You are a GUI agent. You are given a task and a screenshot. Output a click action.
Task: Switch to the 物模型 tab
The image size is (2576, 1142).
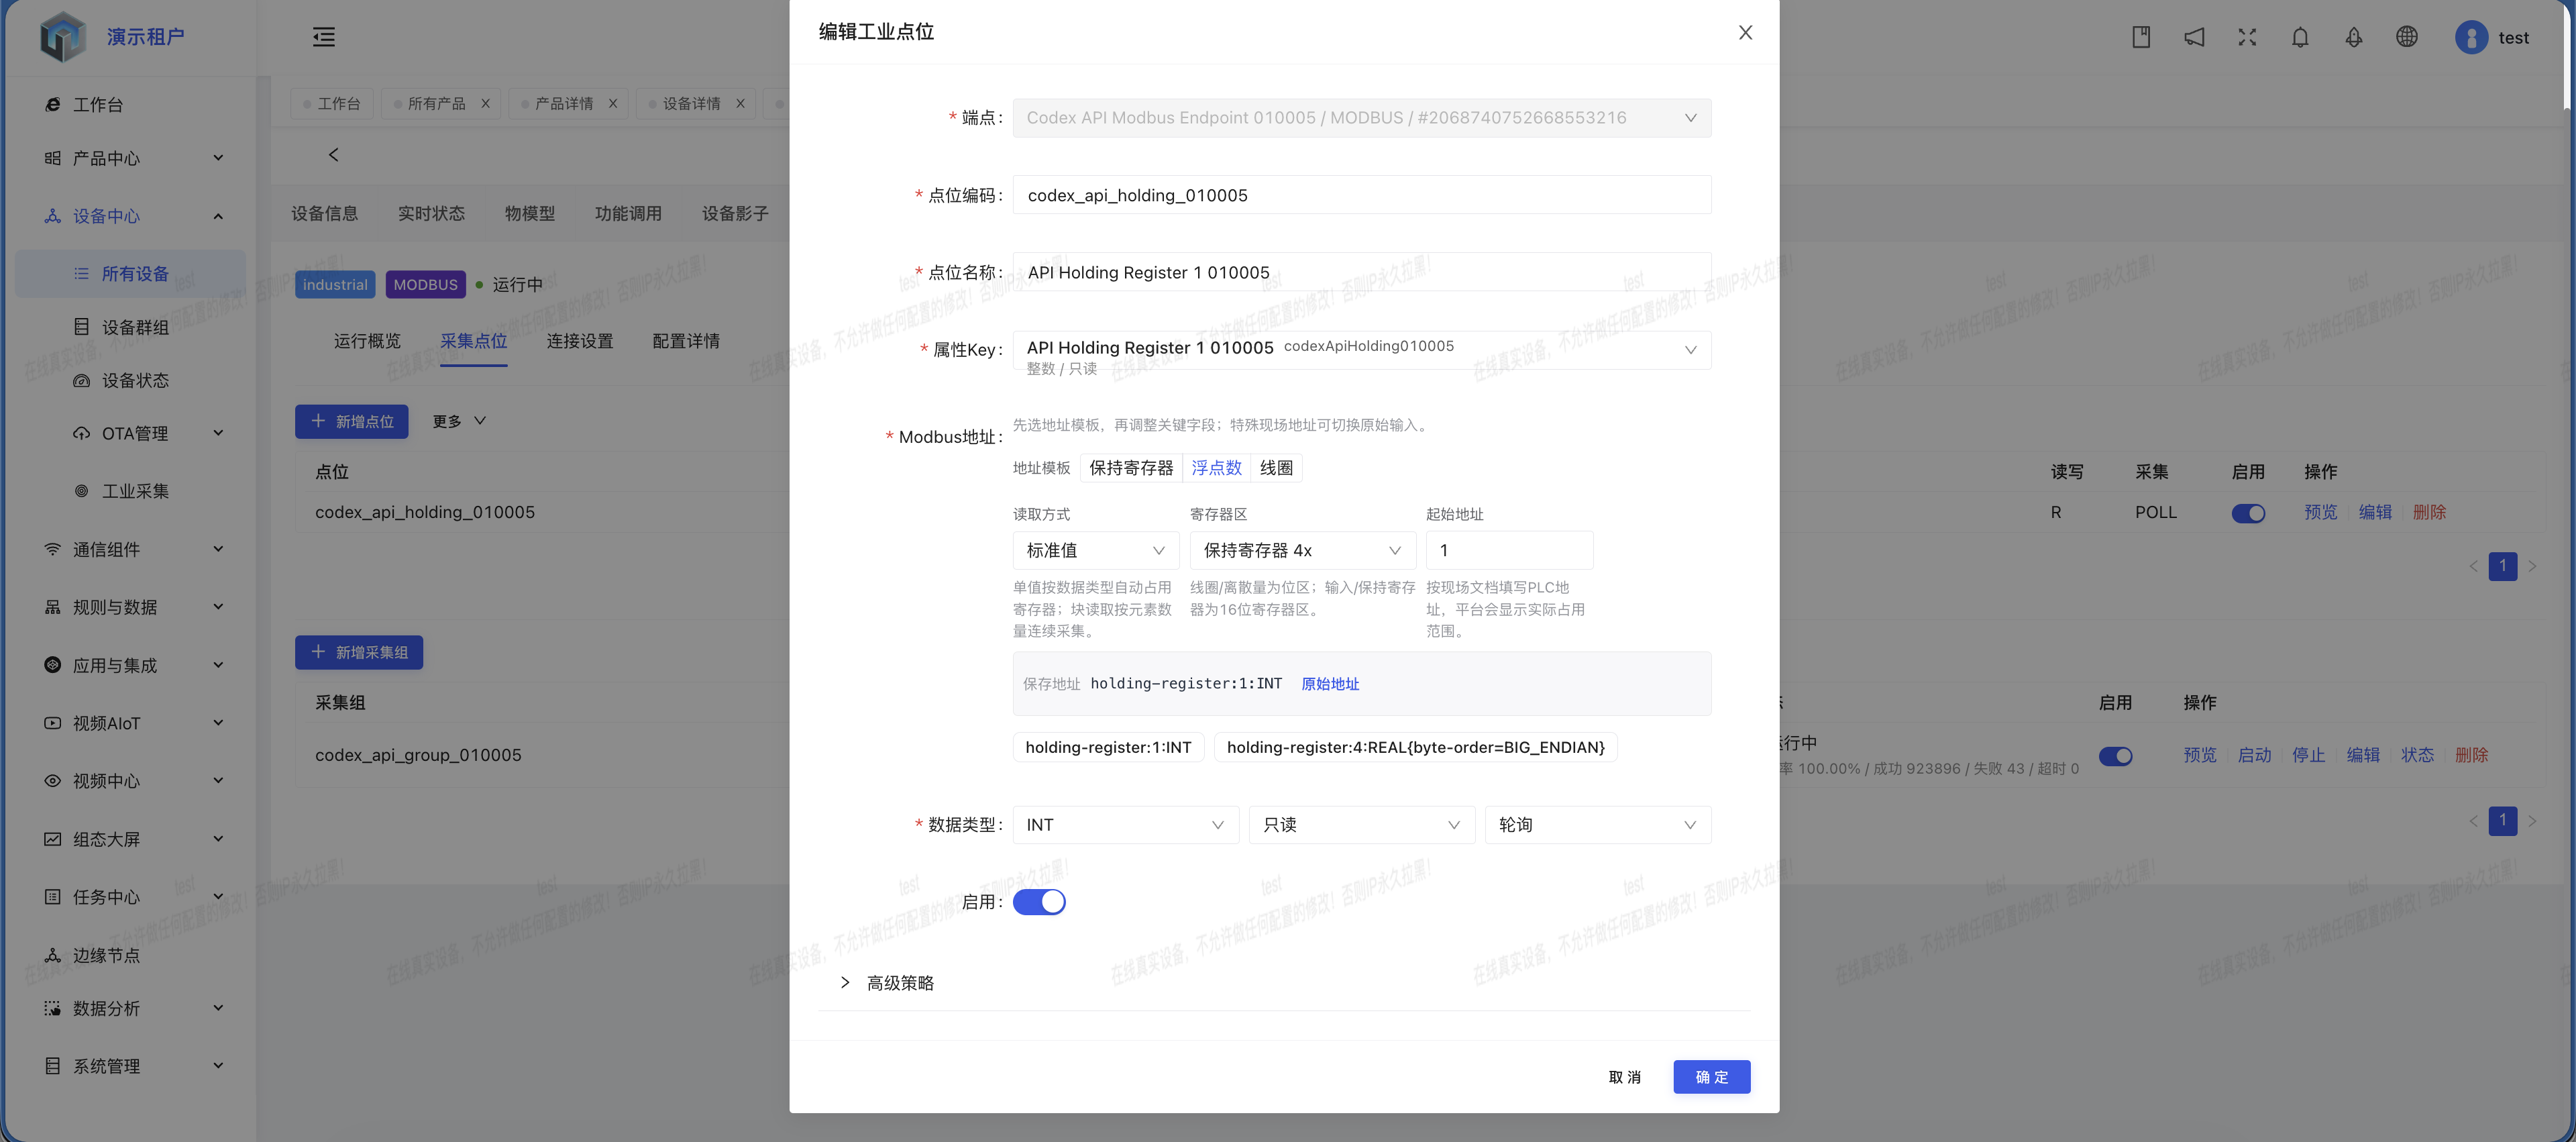[530, 213]
